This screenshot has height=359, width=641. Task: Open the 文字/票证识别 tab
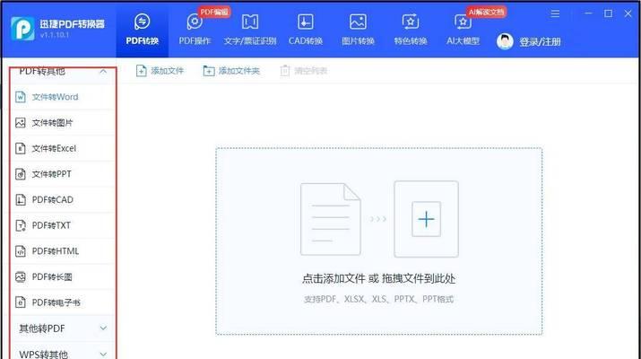click(250, 30)
